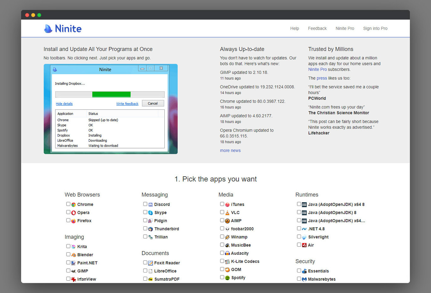
Task: Collapse details via Hide details link
Action: click(64, 103)
